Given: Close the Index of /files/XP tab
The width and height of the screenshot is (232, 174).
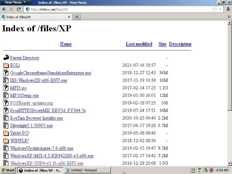Looking at the screenshot, I should [x=69, y=17].
